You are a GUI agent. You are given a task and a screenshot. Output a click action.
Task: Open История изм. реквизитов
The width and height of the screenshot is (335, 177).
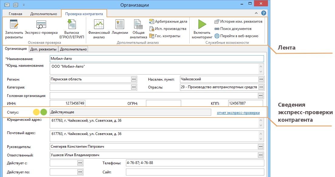tap(239, 21)
